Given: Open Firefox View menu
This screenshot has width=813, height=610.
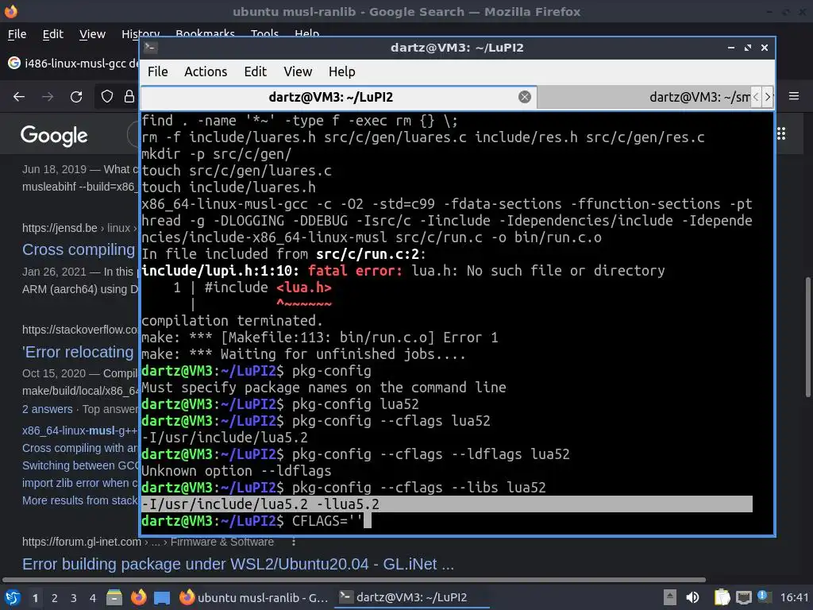Looking at the screenshot, I should coord(92,34).
